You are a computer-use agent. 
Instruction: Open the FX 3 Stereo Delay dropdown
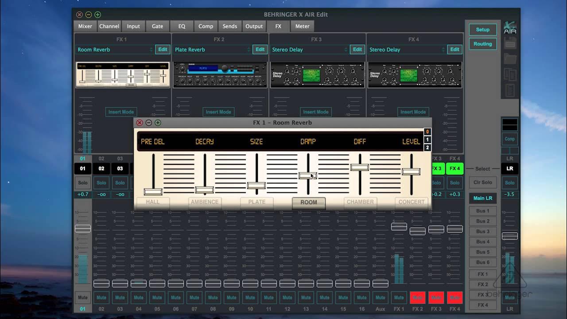[310, 50]
